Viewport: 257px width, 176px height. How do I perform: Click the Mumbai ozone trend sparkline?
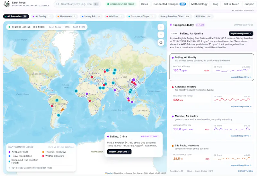coord(232,129)
